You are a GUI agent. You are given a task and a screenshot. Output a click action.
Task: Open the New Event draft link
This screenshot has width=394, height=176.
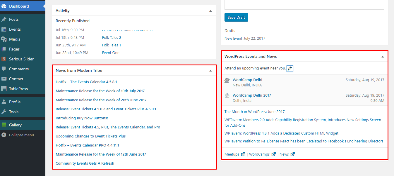pos(233,38)
